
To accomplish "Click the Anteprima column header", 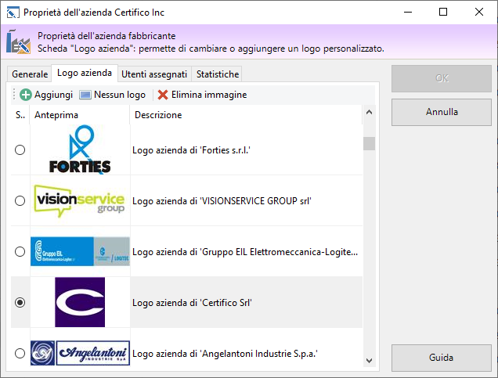I will (x=80, y=115).
